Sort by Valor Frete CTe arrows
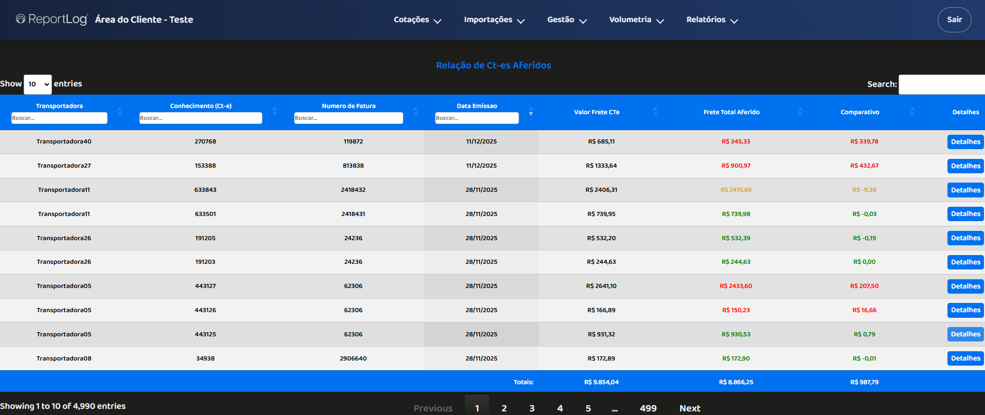Screen dimensions: 985x415 pos(655,112)
